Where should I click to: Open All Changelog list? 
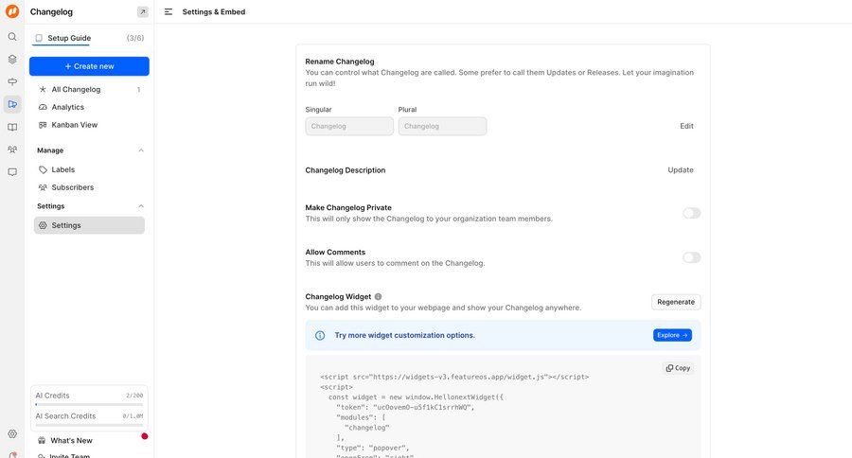[89, 90]
